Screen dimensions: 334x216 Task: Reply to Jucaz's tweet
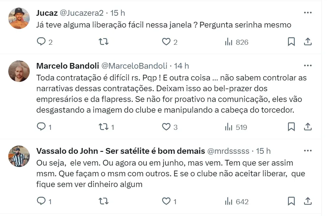(42, 42)
